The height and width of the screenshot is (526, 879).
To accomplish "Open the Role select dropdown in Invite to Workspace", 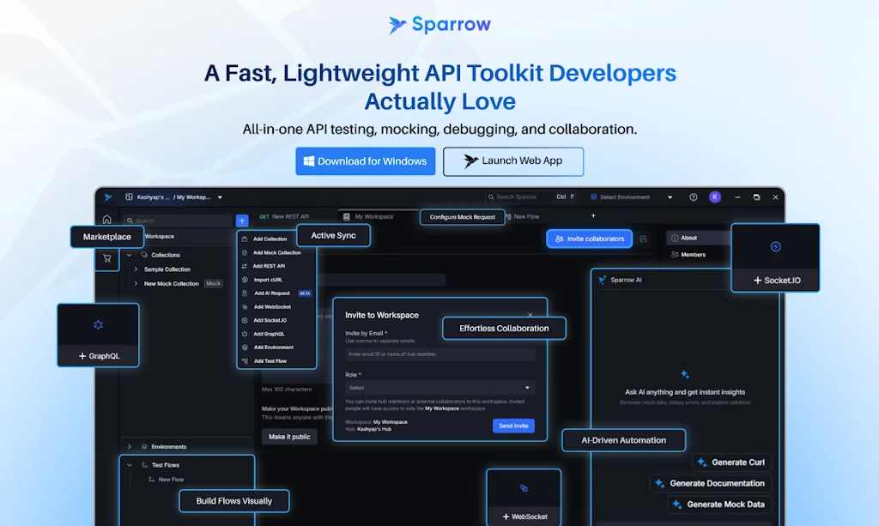I will point(439,388).
